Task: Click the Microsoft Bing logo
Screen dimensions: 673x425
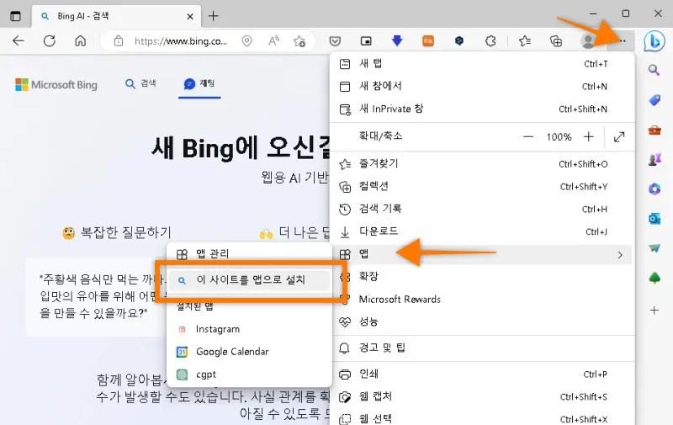Action: pos(56,84)
